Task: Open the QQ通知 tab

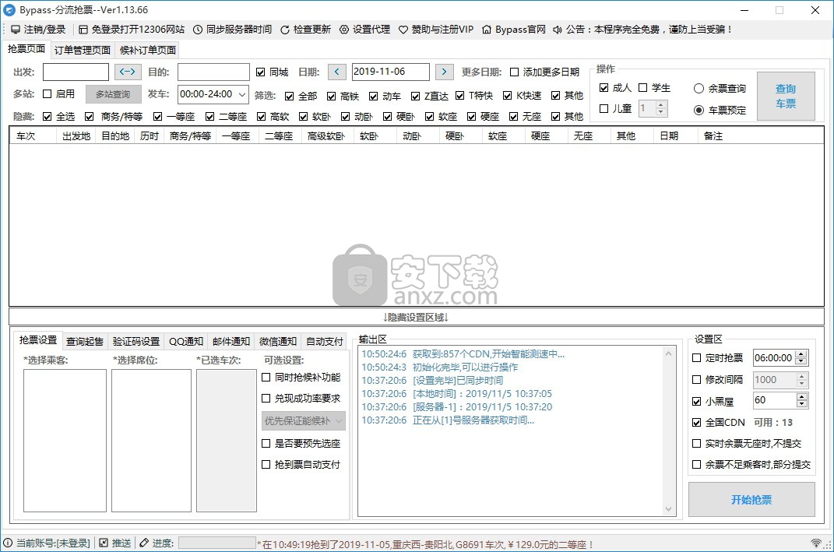Action: click(186, 342)
